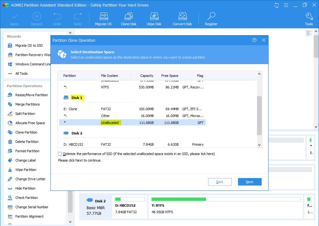Click the refresh icon in title bar

[277, 5]
